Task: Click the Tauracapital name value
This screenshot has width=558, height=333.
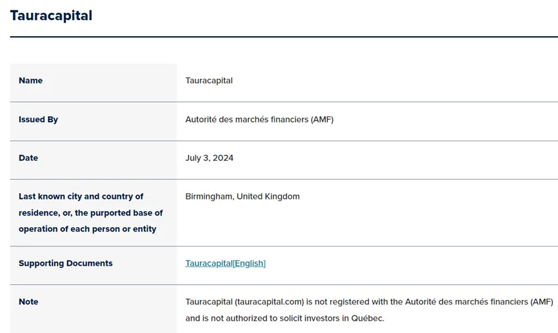Action: (x=209, y=81)
